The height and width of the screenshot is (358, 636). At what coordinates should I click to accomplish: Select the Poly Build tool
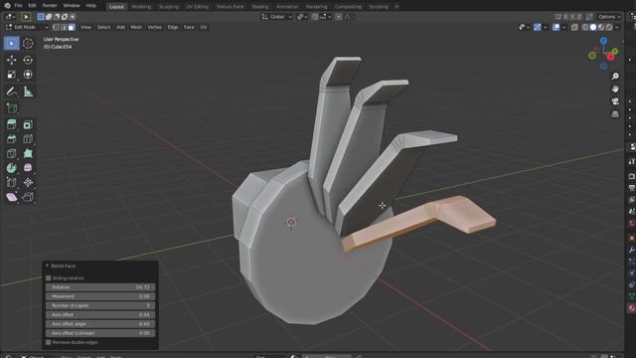pos(28,153)
